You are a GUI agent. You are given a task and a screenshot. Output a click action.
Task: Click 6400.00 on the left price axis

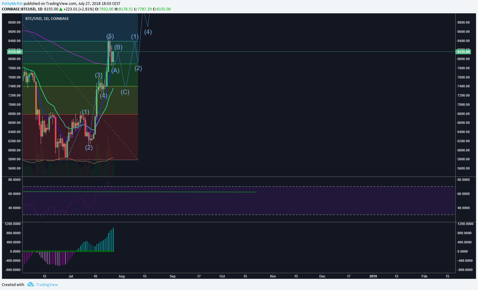(14, 132)
